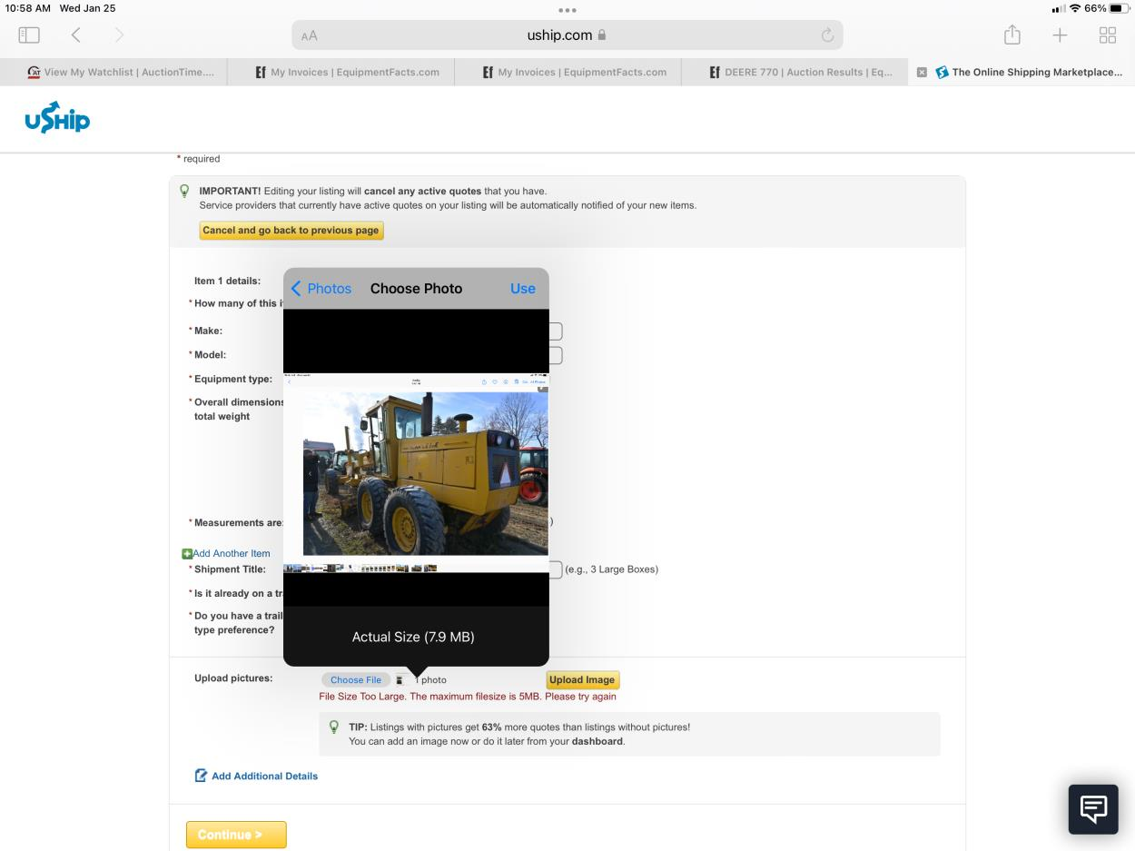Show the tab overview grid
The width and height of the screenshot is (1135, 851).
point(1108,35)
